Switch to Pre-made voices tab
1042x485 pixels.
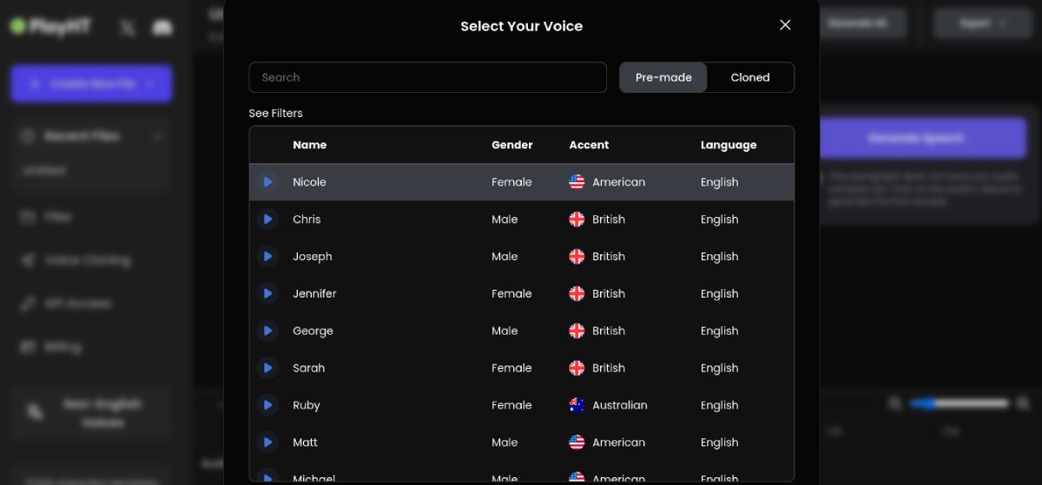coord(663,77)
